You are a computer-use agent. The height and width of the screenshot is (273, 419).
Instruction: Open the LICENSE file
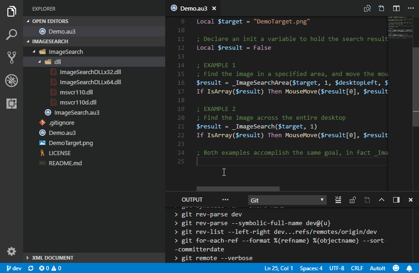pyautogui.click(x=94, y=153)
